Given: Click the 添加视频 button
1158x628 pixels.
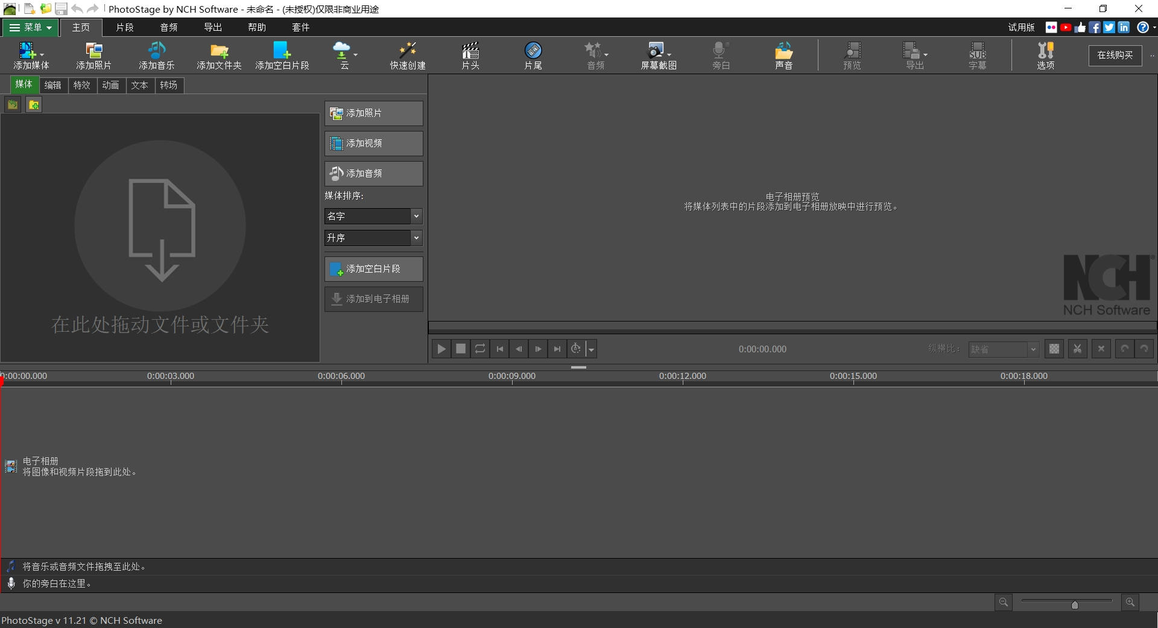Looking at the screenshot, I should click(373, 144).
